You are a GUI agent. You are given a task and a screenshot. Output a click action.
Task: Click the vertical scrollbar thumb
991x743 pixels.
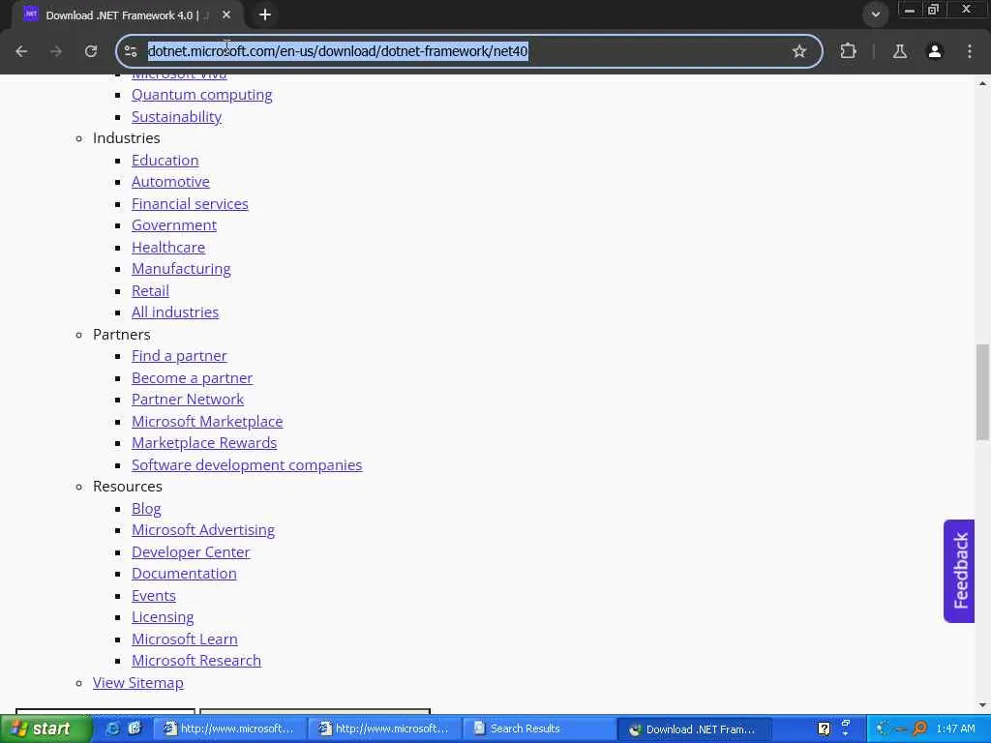click(982, 392)
